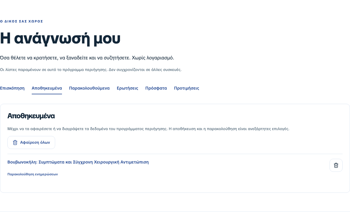
Task: Click the note Οι λίστες παραμένουν σε αυτό το πρόγραμμα
Action: tap(91, 69)
